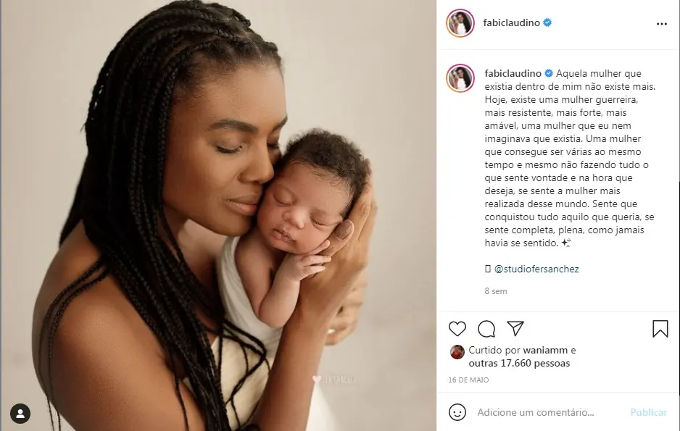Open fabiclaudino username in caption
Image resolution: width=680 pixels, height=431 pixels.
click(513, 73)
